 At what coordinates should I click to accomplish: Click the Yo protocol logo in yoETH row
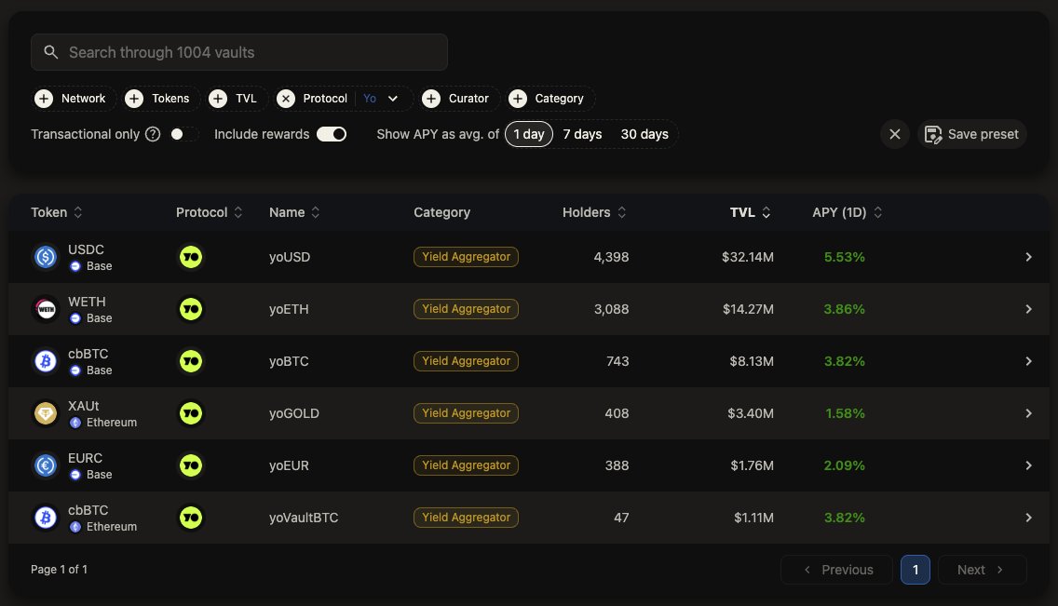pyautogui.click(x=191, y=309)
